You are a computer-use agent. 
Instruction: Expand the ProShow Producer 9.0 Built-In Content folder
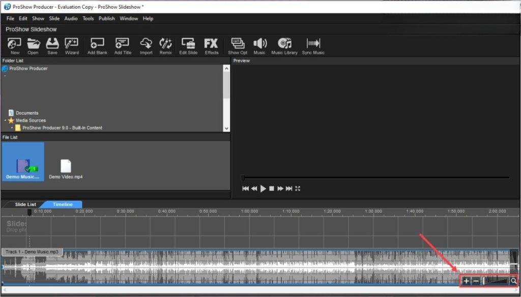click(12, 128)
